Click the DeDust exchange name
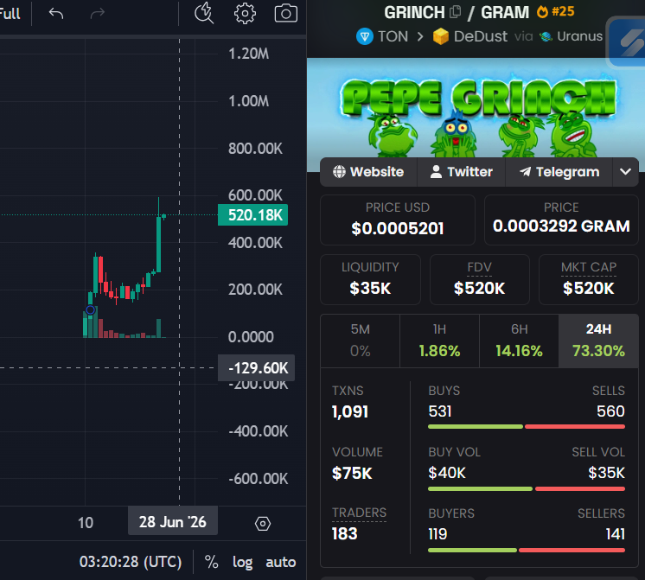The image size is (645, 580). point(481,36)
